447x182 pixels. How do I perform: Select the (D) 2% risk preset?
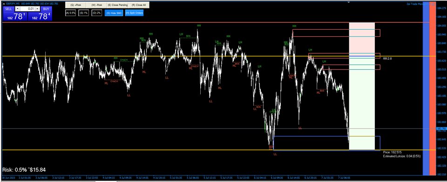97,13
